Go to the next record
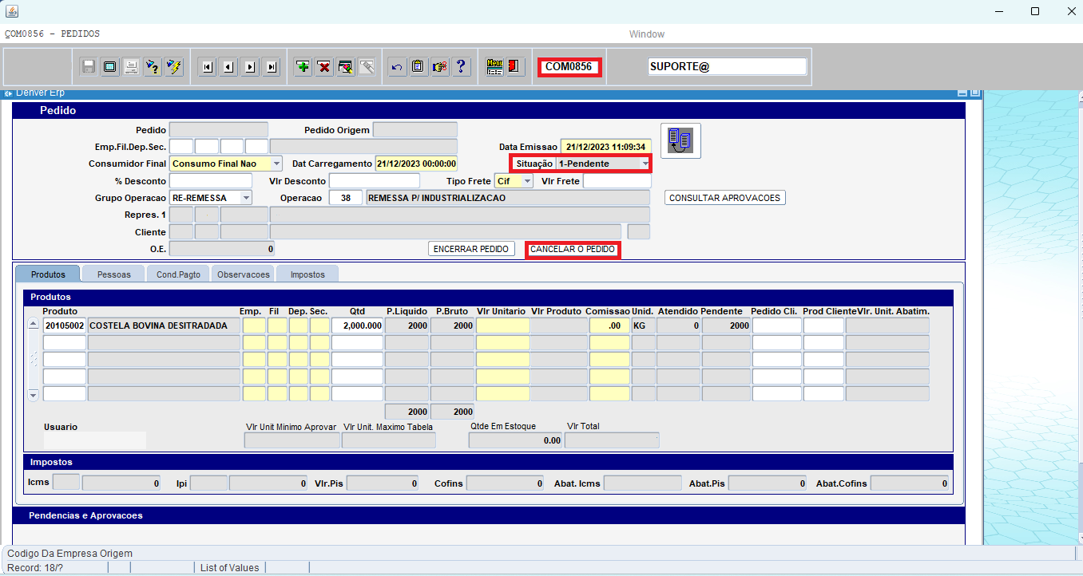1083x576 pixels. [x=250, y=67]
